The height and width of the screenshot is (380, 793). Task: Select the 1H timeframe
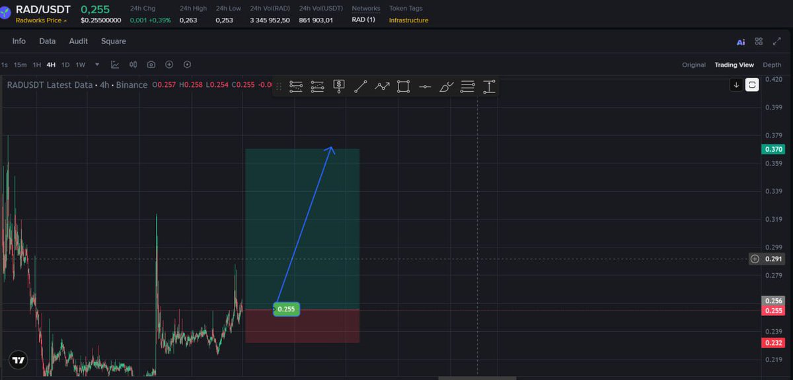click(x=37, y=65)
